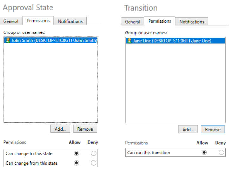Select Permissions tab under Transition
The image size is (234, 170).
(x=159, y=21)
